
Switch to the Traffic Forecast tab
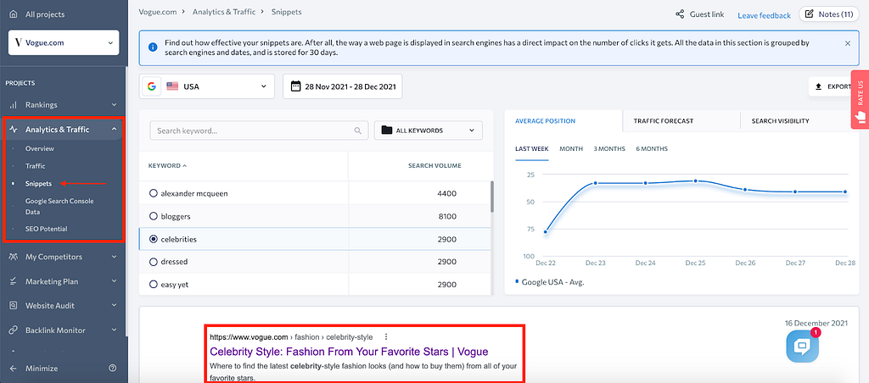pos(663,121)
